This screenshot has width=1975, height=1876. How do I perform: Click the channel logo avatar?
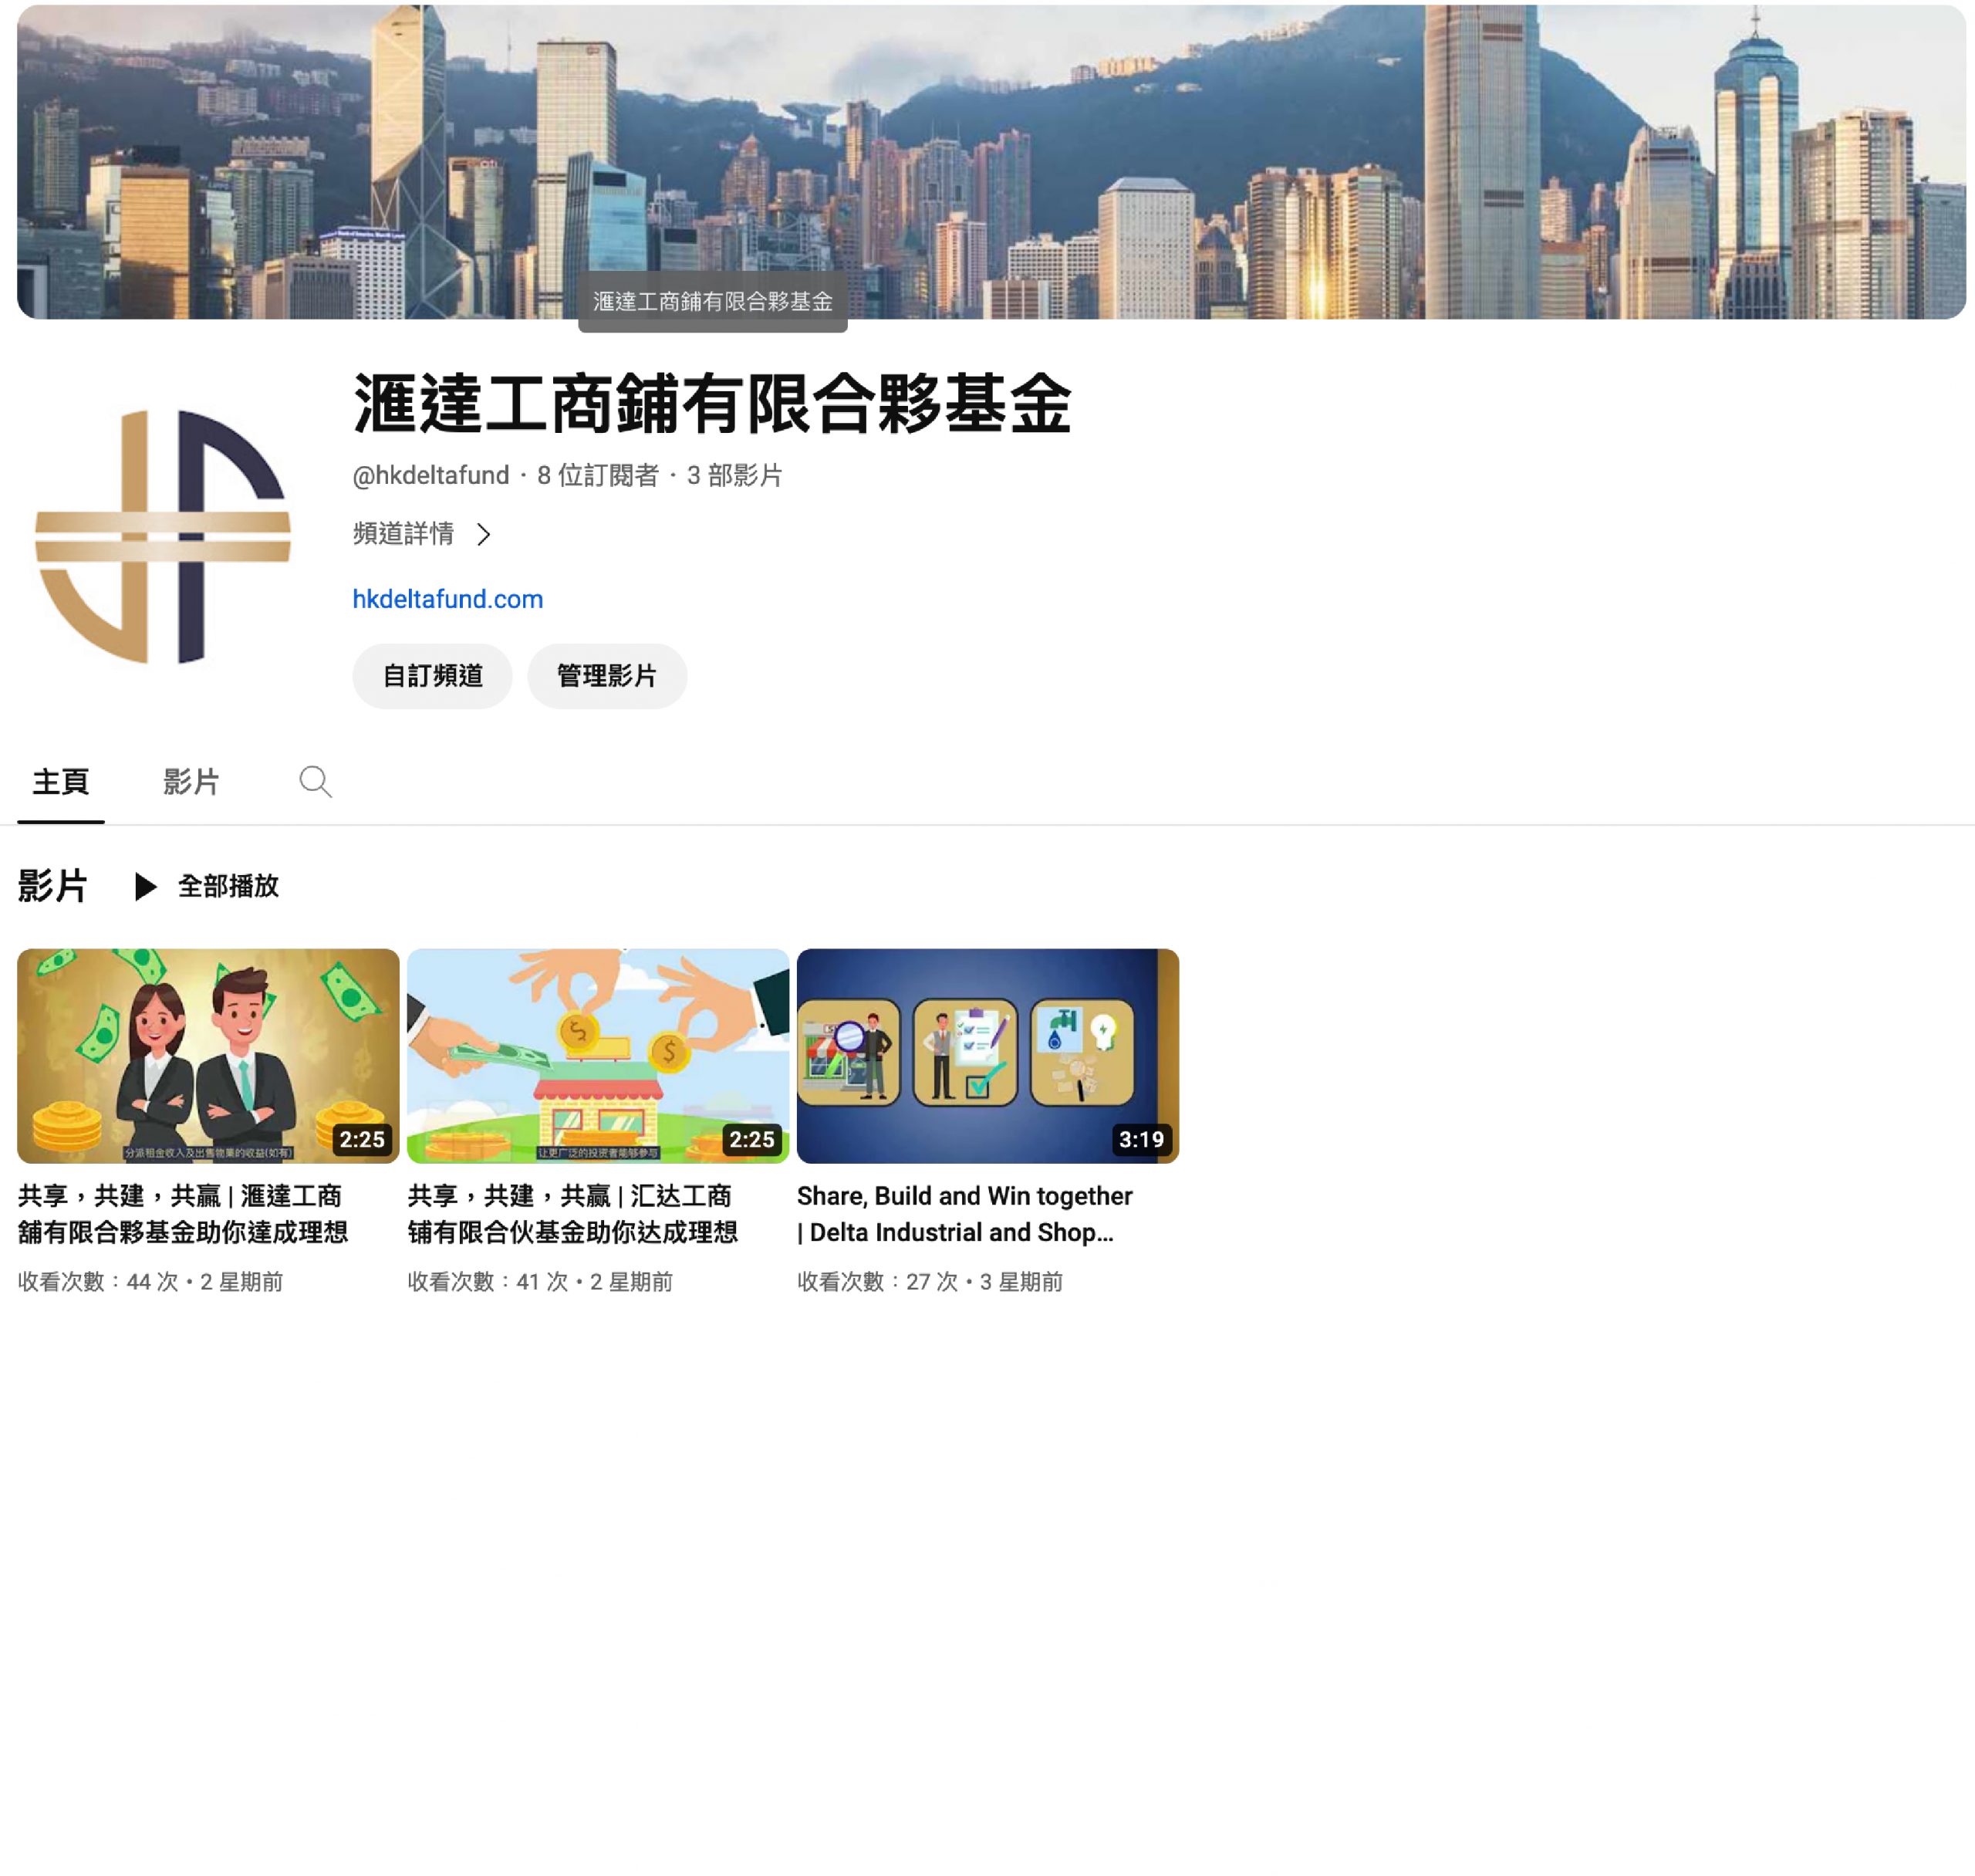(163, 537)
